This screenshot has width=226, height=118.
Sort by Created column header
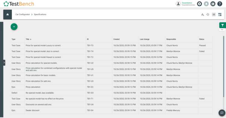click(x=116, y=39)
